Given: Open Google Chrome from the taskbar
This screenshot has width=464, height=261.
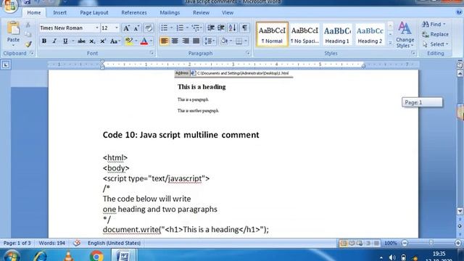Looking at the screenshot, I should (x=96, y=256).
